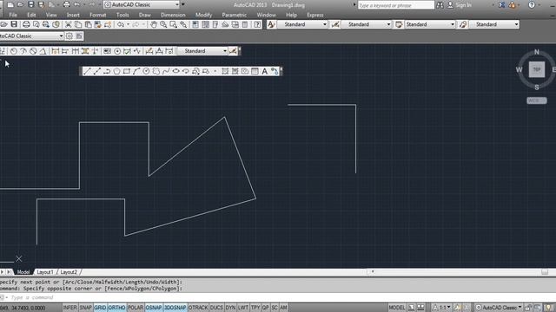Select the Polygon tool
The width and height of the screenshot is (556, 312).
[117, 71]
